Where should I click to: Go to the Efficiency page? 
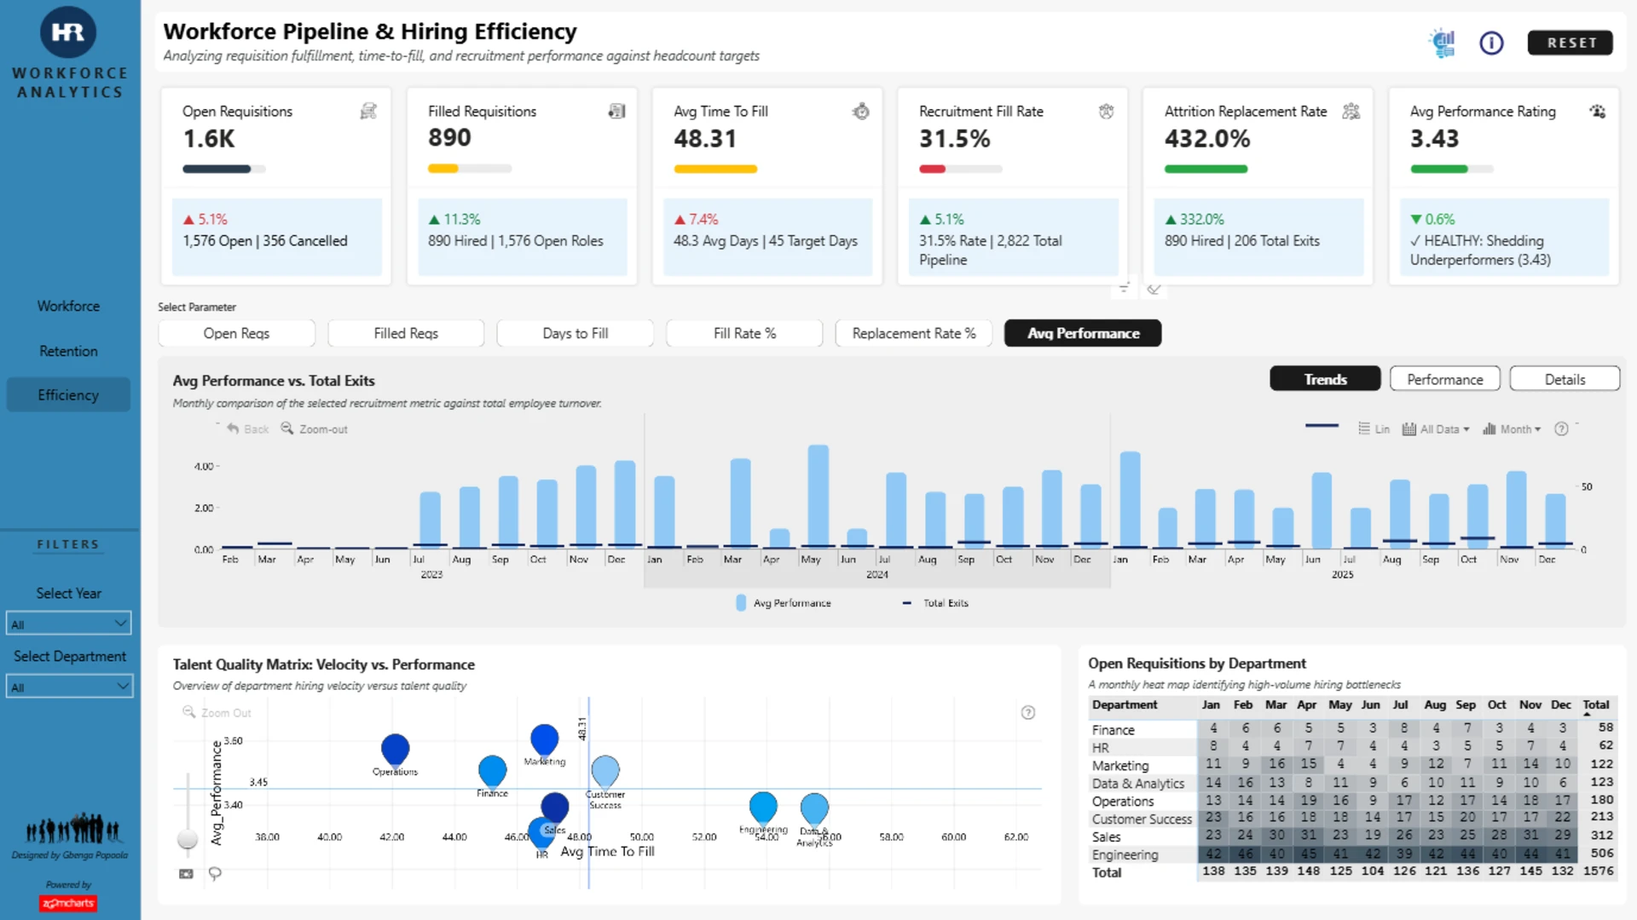point(68,395)
